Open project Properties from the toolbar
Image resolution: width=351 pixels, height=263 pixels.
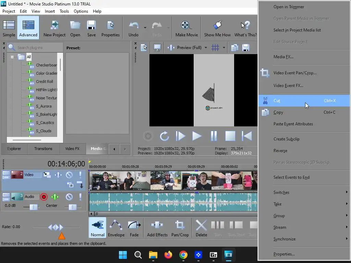click(110, 28)
